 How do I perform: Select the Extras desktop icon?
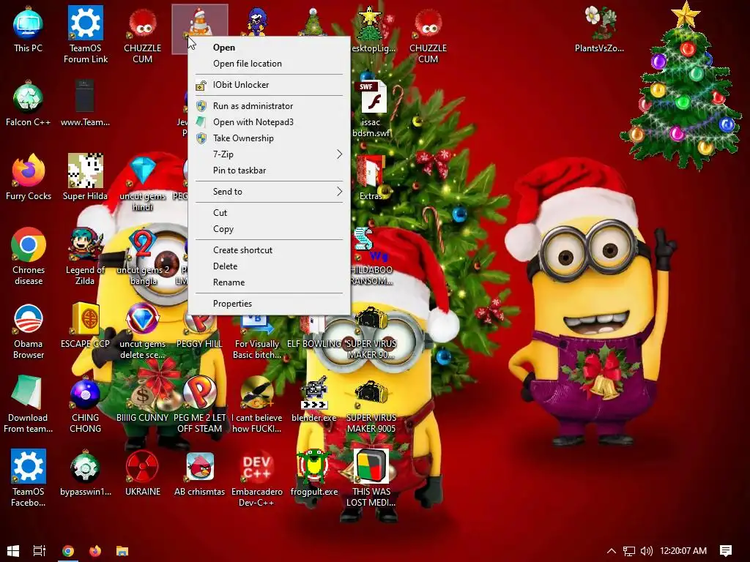click(371, 177)
